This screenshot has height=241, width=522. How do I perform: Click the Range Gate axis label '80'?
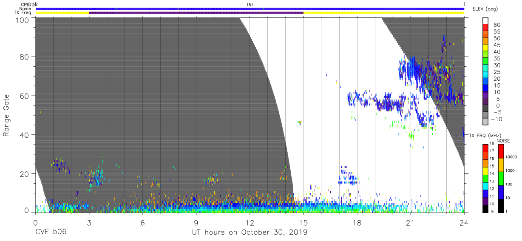click(x=24, y=57)
